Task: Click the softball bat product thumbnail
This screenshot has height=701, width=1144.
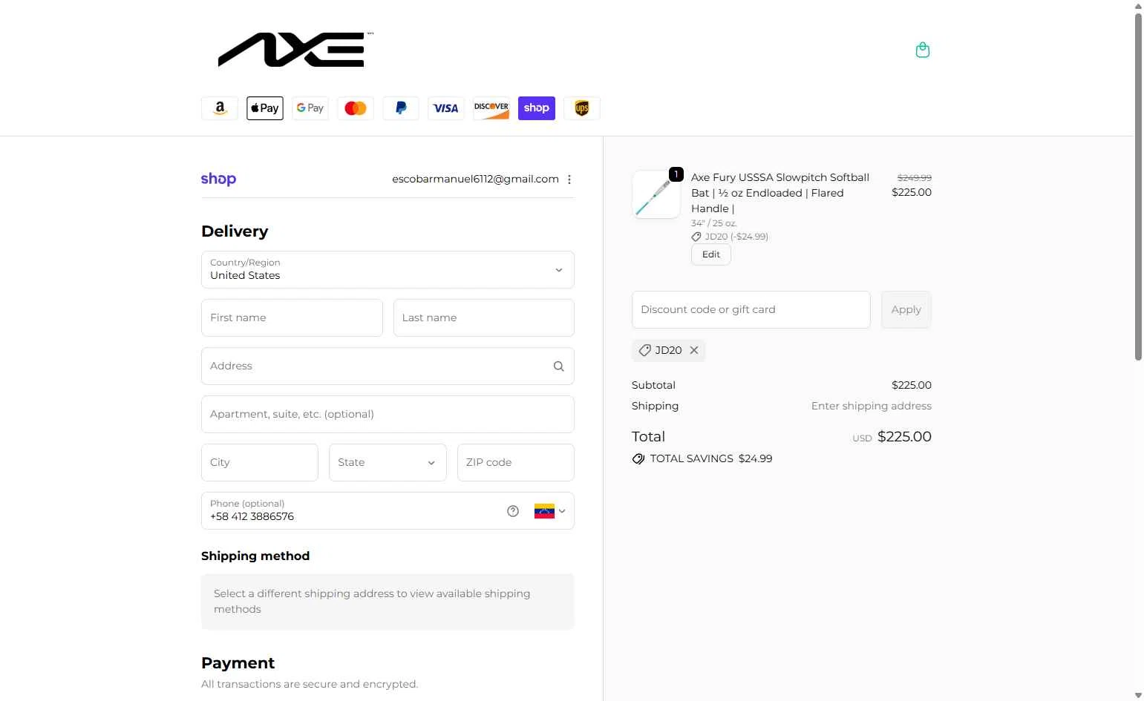Action: pos(656,195)
